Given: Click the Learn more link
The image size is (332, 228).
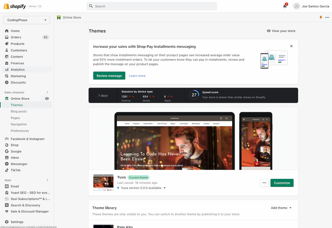Looking at the screenshot, I should coord(137,76).
